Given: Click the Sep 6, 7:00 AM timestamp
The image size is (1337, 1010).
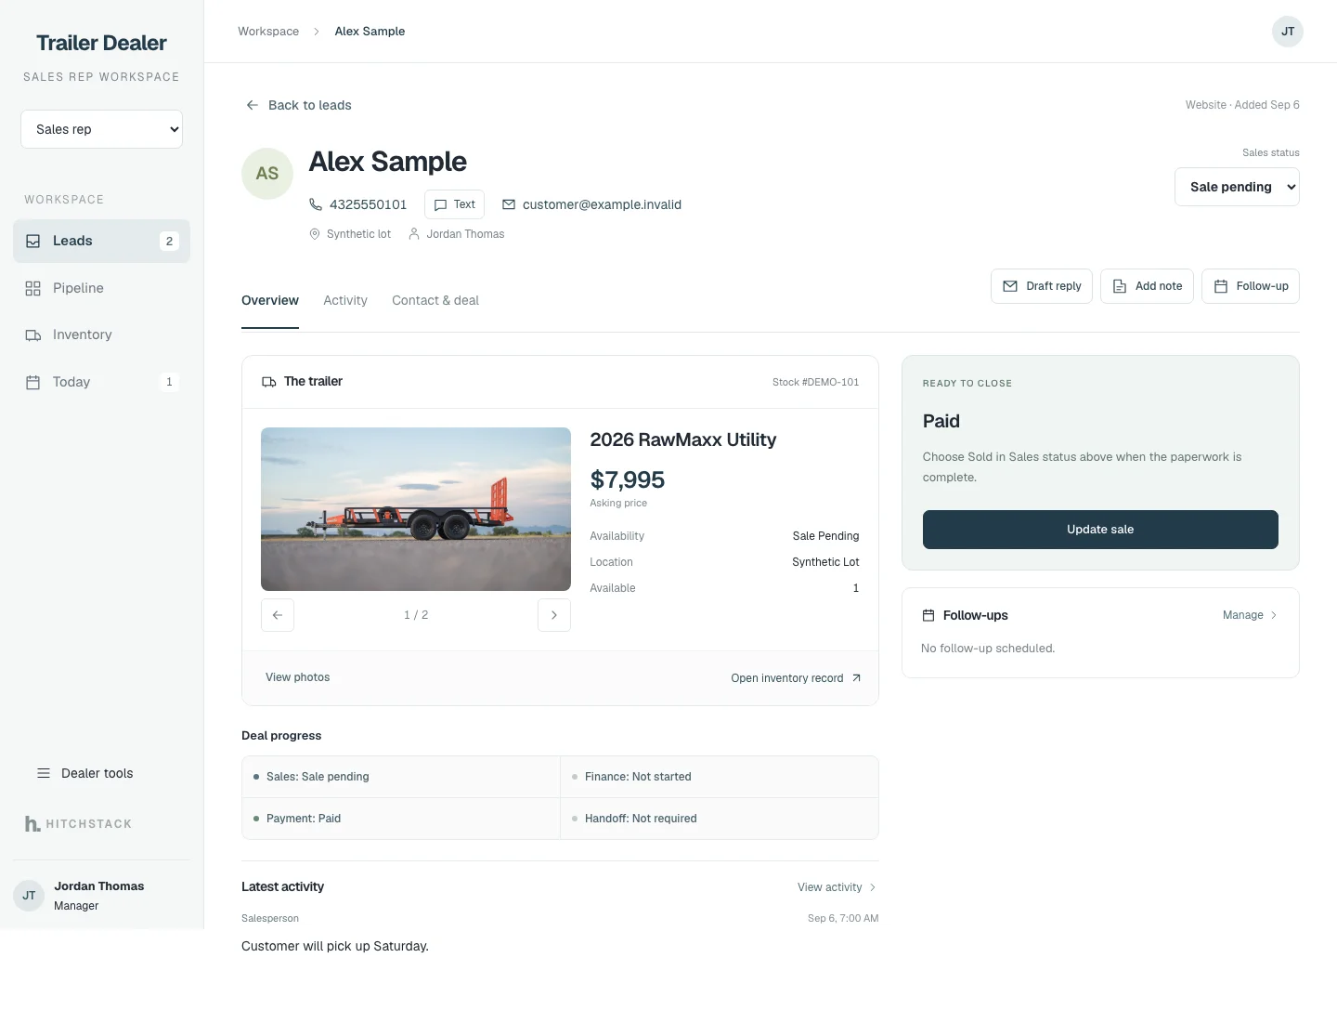Looking at the screenshot, I should [x=843, y=918].
